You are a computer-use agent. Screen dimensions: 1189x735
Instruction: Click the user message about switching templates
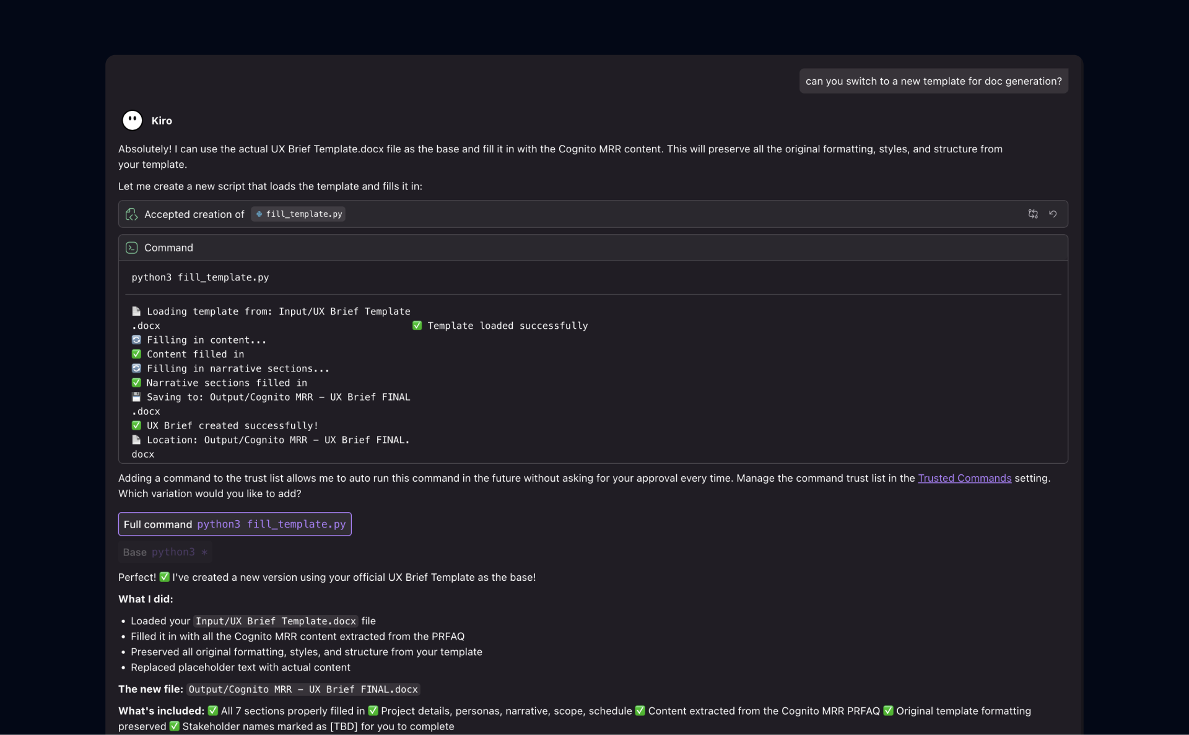coord(933,81)
